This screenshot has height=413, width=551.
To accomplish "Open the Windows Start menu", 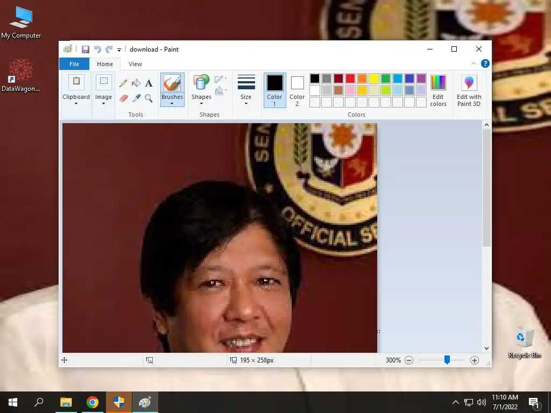I will pos(13,402).
